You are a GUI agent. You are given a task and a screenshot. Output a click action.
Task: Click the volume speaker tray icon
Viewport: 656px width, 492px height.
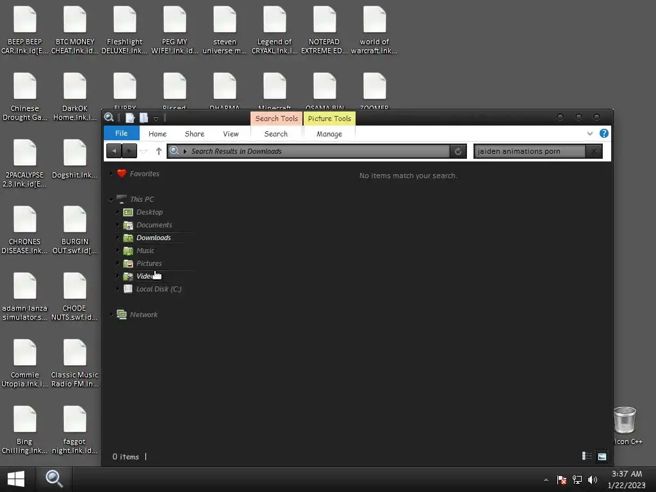[593, 480]
